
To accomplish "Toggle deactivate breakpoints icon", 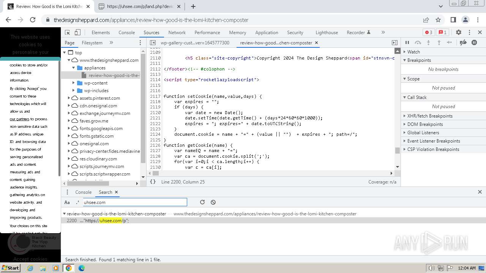I will pos(463,43).
